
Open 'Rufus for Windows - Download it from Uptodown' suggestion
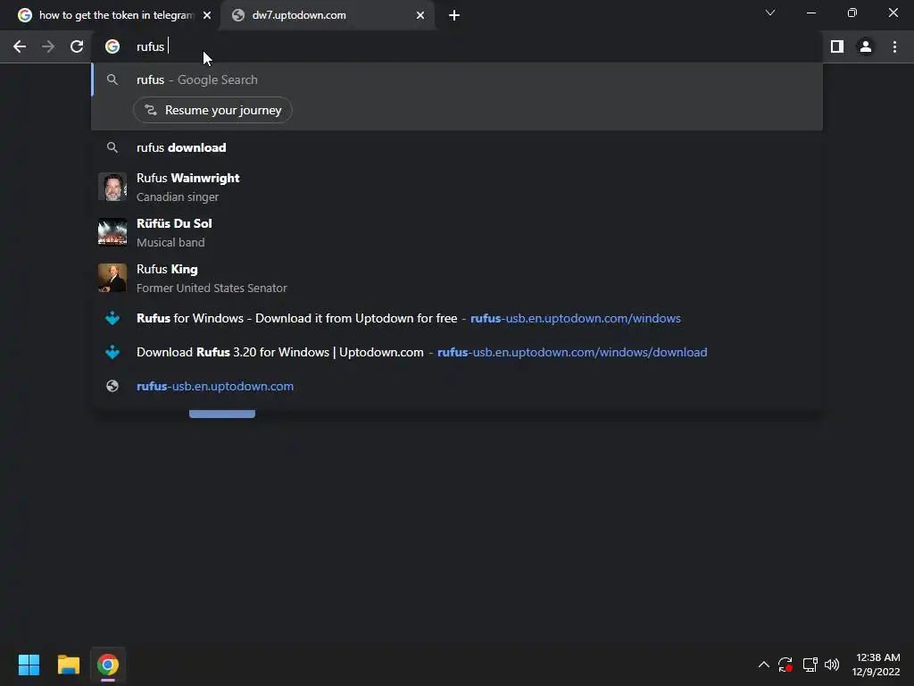pyautogui.click(x=457, y=319)
